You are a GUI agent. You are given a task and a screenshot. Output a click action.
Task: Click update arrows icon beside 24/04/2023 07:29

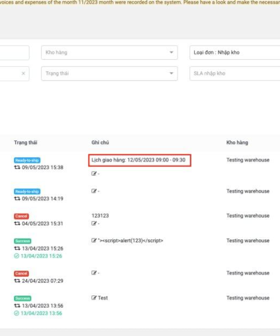(x=17, y=281)
